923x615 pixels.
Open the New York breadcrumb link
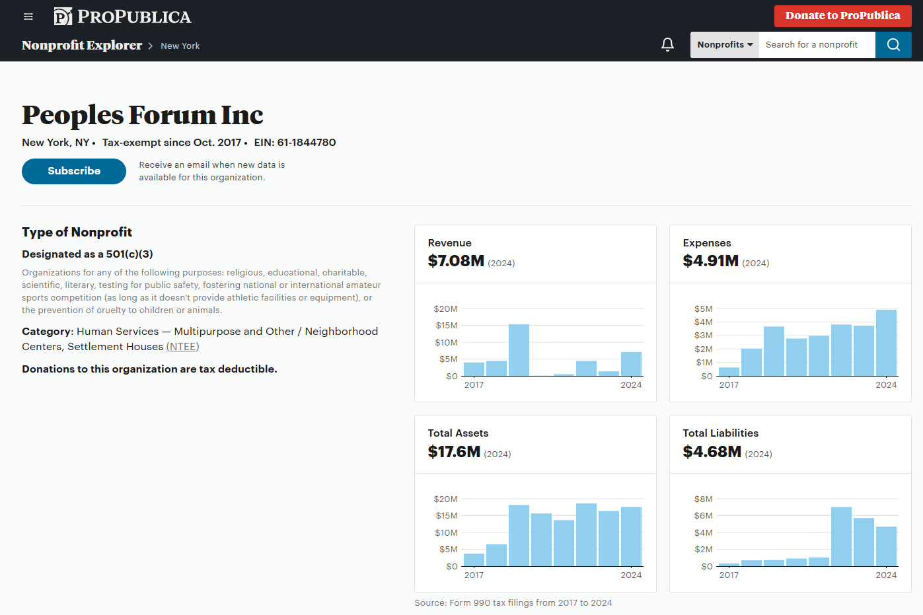point(180,46)
